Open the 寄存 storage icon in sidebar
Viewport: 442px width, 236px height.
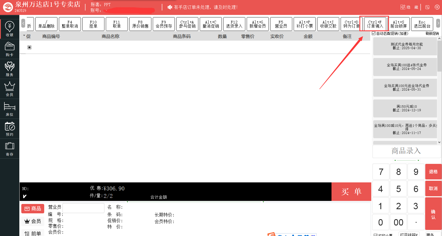point(10,149)
